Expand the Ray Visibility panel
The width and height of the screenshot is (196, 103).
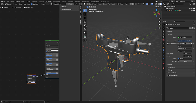[x=180, y=67]
